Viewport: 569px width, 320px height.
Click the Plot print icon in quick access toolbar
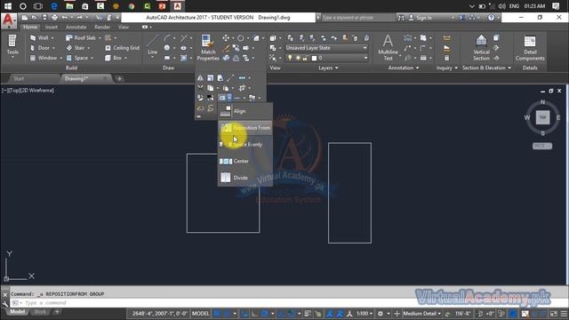54,18
